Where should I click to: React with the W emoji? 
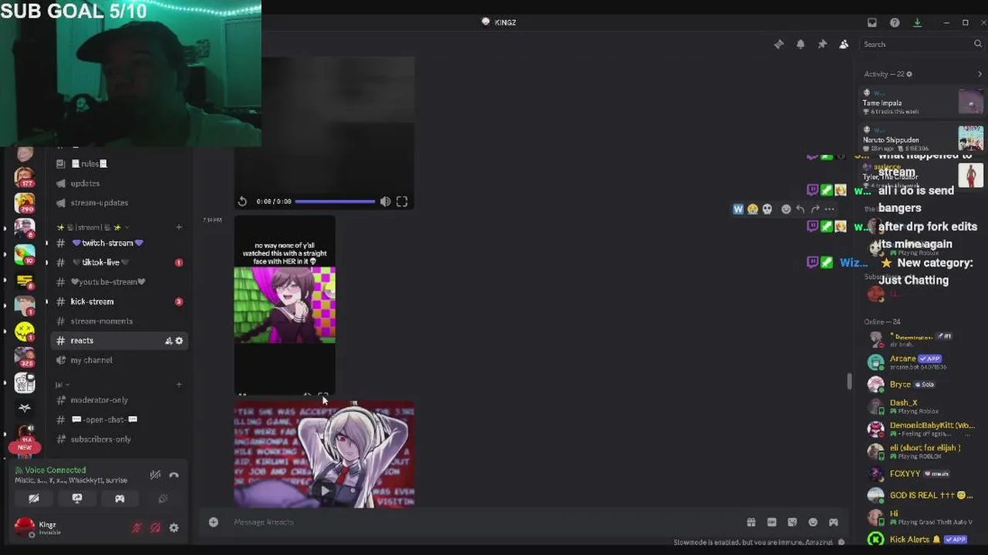coord(738,209)
